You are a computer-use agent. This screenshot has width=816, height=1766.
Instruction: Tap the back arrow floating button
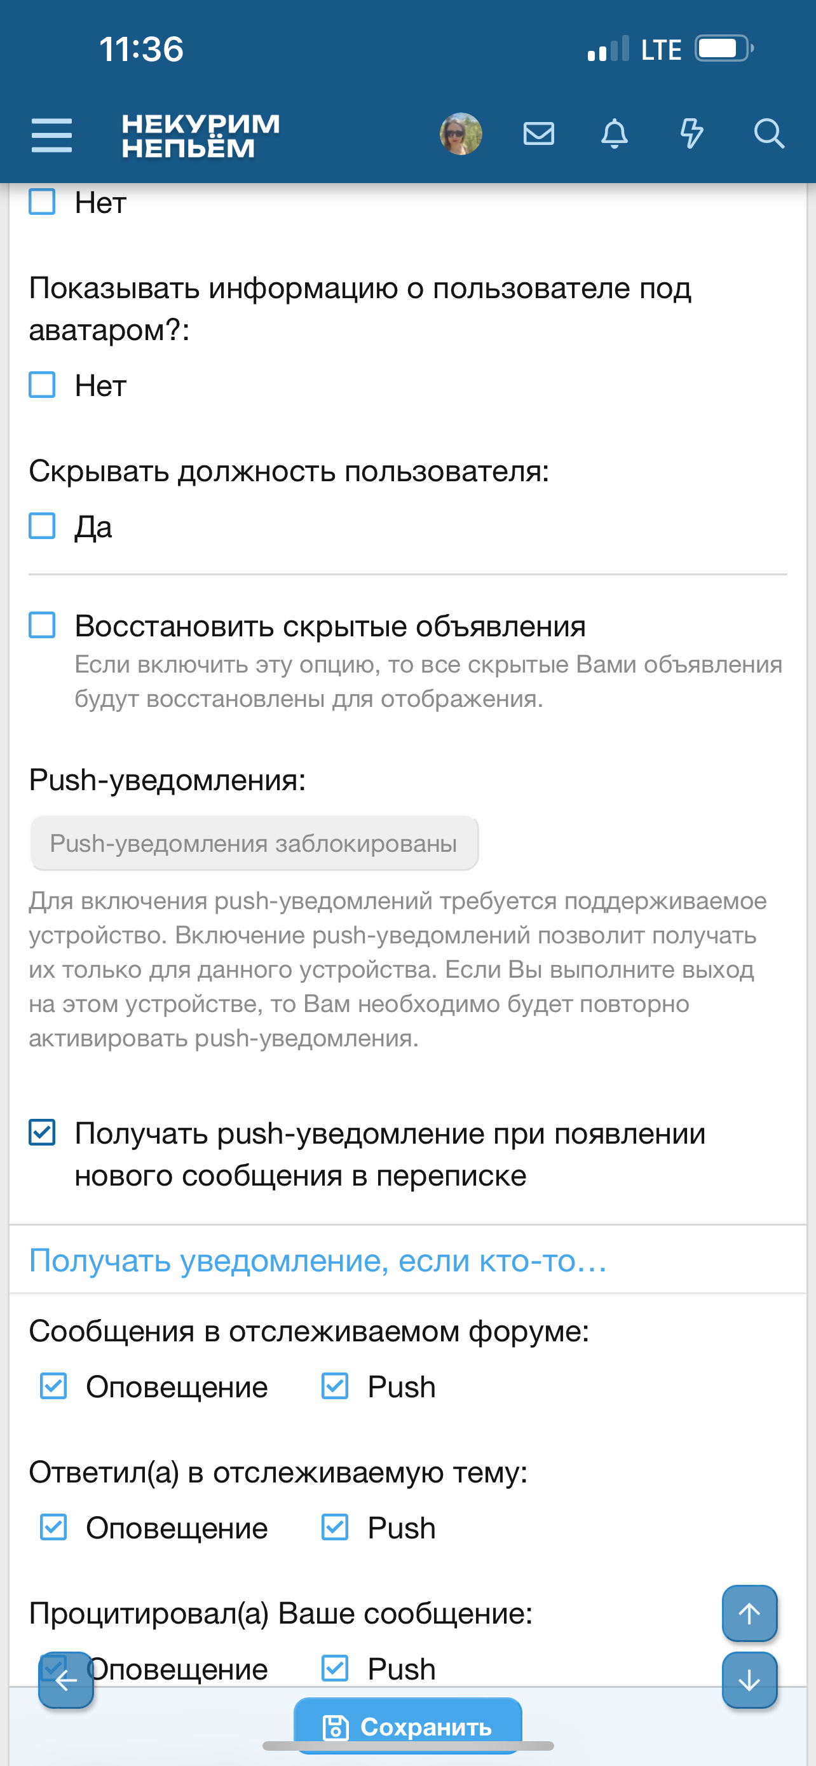click(x=65, y=1680)
